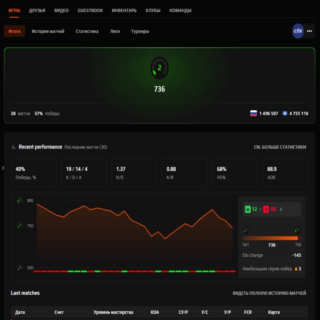Viewport: 320px width, 320px height.
Task: Switch to the Статистика tab
Action: (88, 31)
